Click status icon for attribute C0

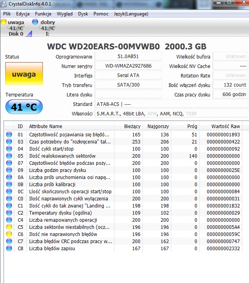pos(9,198)
